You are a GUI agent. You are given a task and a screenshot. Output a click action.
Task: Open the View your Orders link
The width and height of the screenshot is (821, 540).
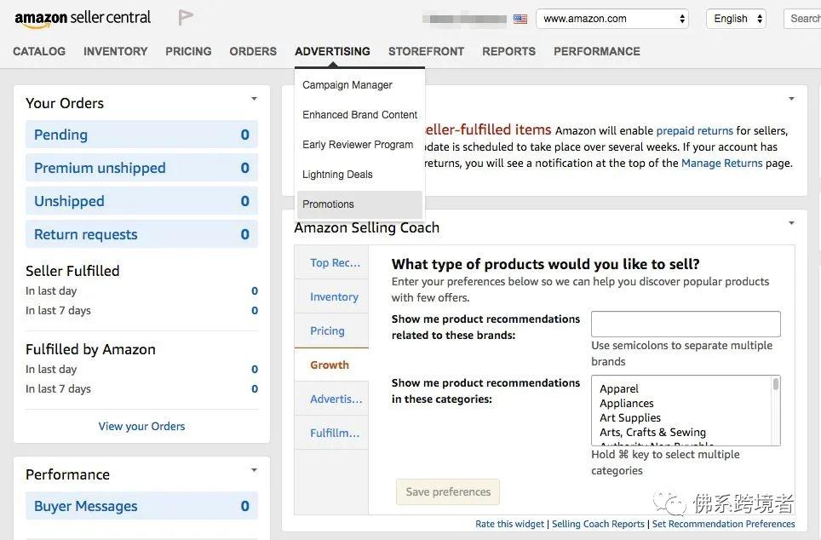click(141, 427)
